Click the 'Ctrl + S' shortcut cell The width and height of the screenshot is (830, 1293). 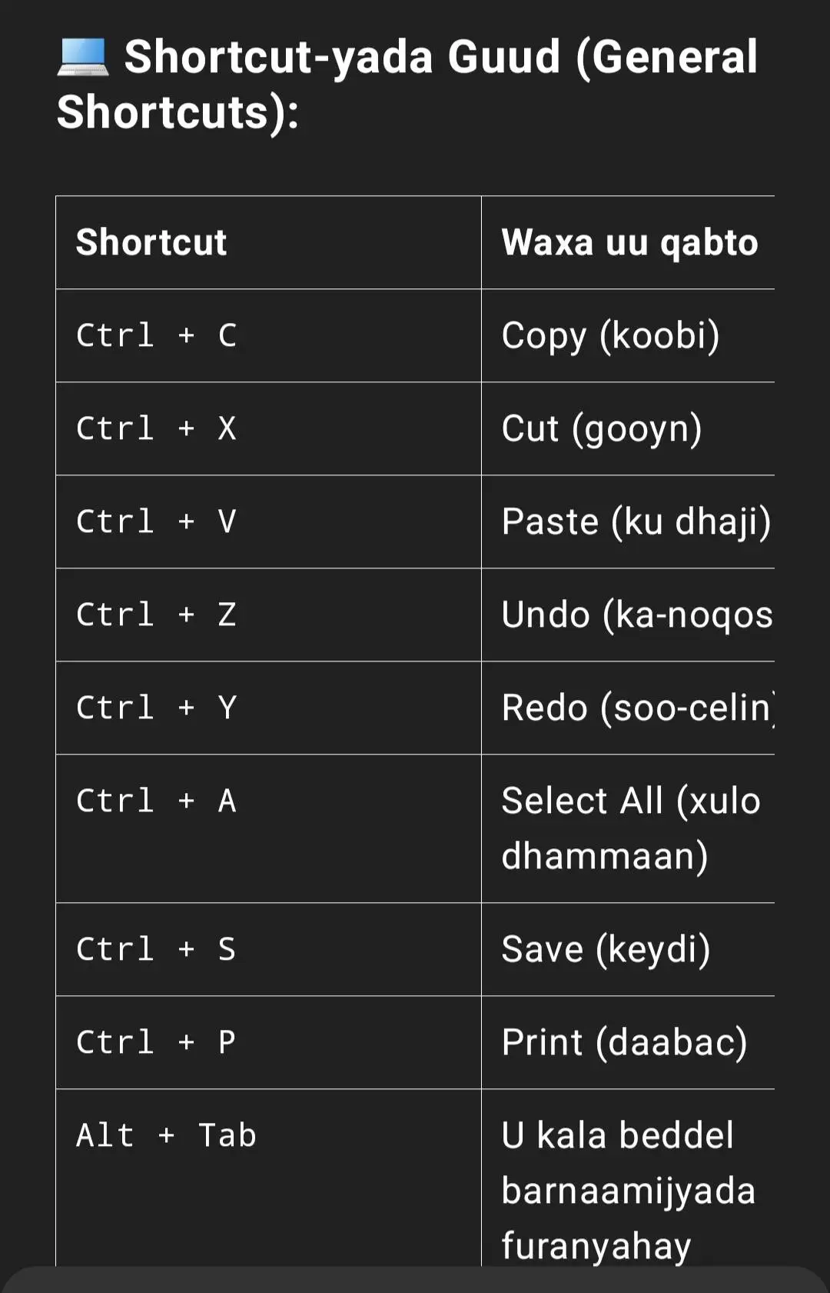pyautogui.click(x=268, y=949)
